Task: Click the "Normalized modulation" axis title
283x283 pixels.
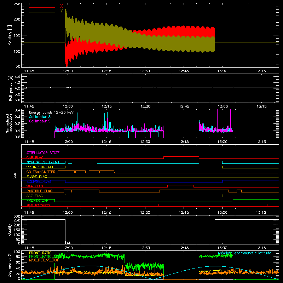Action: (x=9, y=123)
